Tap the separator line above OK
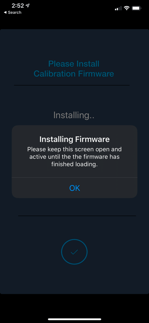This screenshot has height=323, width=149. point(74,178)
